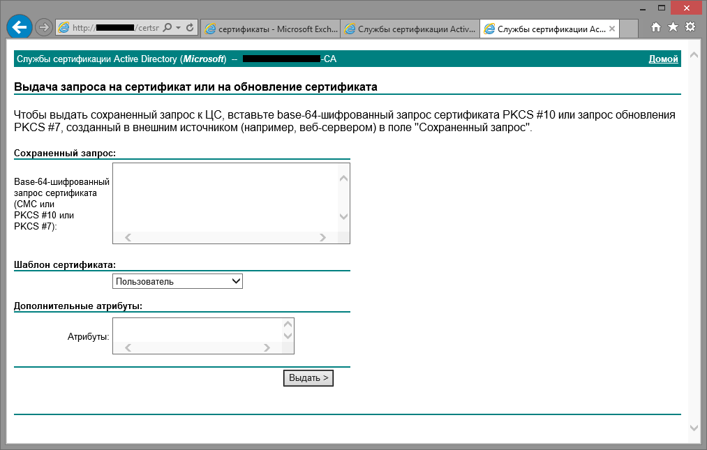Click left arrow of attributes horizontal scrollbar

[x=128, y=347]
